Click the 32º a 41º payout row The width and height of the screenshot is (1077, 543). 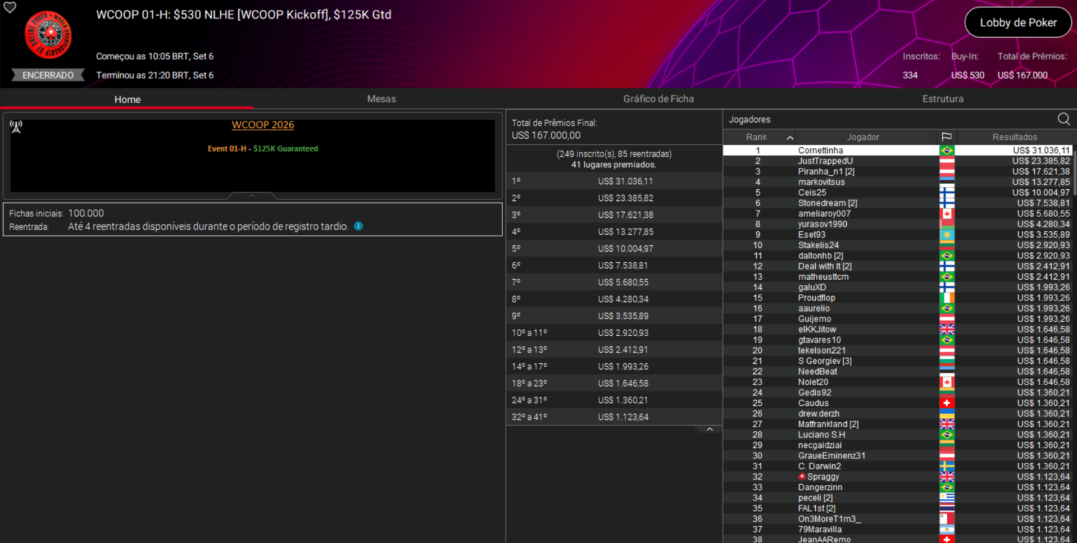pos(614,417)
